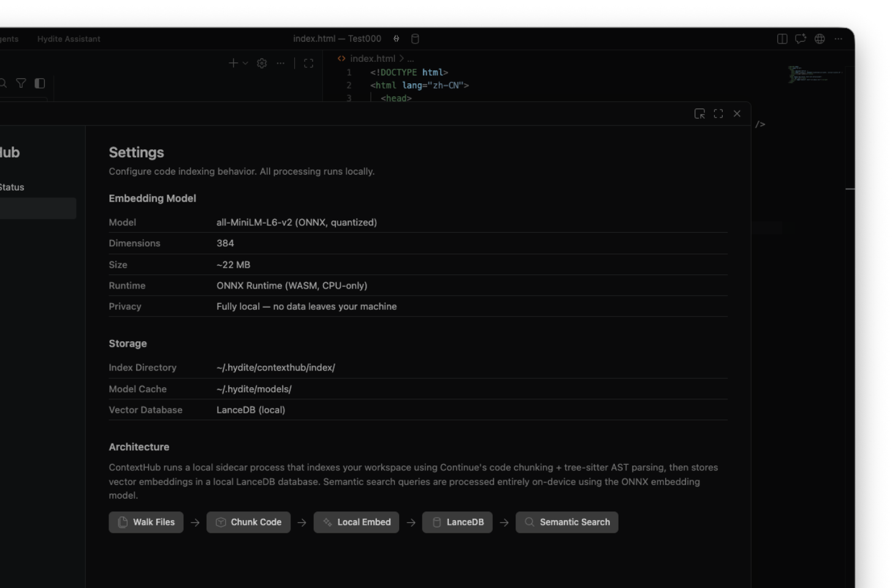Switch to the Hydite Assistant tab
The width and height of the screenshot is (895, 588).
tap(69, 39)
